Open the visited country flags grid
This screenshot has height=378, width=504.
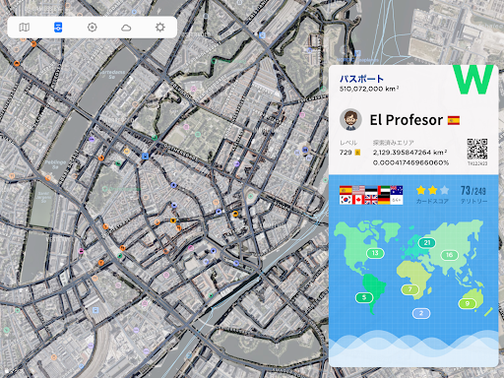371,195
